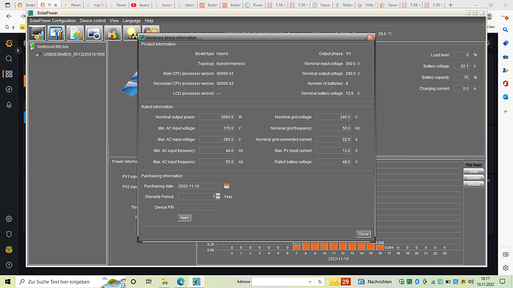Open the View menu
The image size is (513, 288).
pyautogui.click(x=114, y=21)
